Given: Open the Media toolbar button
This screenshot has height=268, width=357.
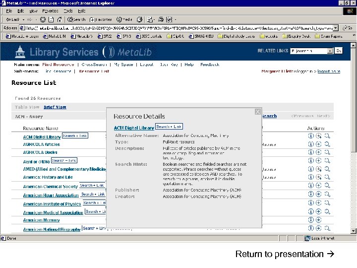Looking at the screenshot, I should click(x=124, y=19).
